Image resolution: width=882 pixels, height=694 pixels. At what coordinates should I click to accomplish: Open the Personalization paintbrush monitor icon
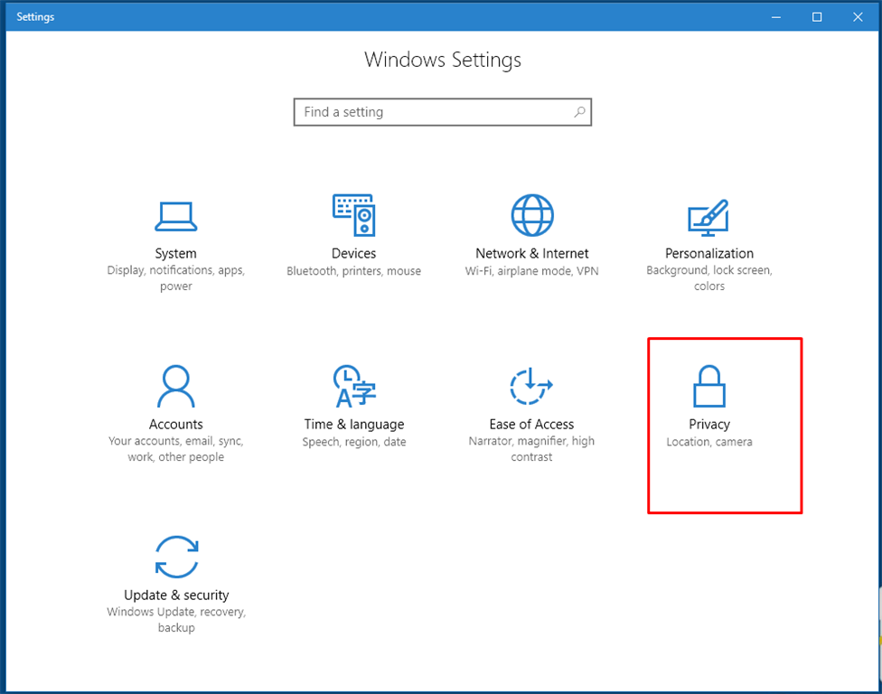[x=708, y=218]
